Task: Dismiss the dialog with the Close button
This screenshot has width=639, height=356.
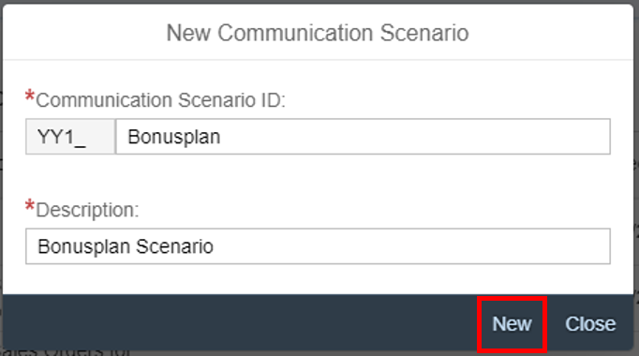Action: click(590, 324)
